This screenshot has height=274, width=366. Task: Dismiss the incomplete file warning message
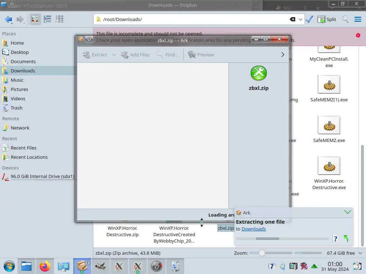(358, 35)
